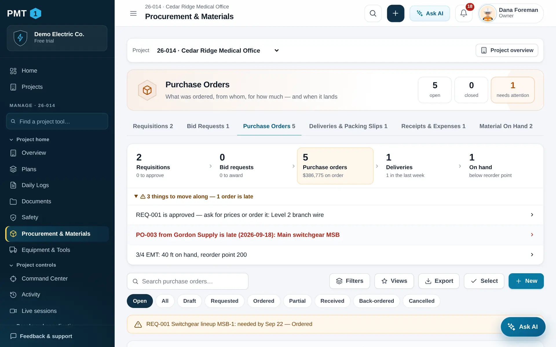The image size is (556, 347).
Task: Open the late PO-003 Gordon Supply row
Action: [335, 235]
